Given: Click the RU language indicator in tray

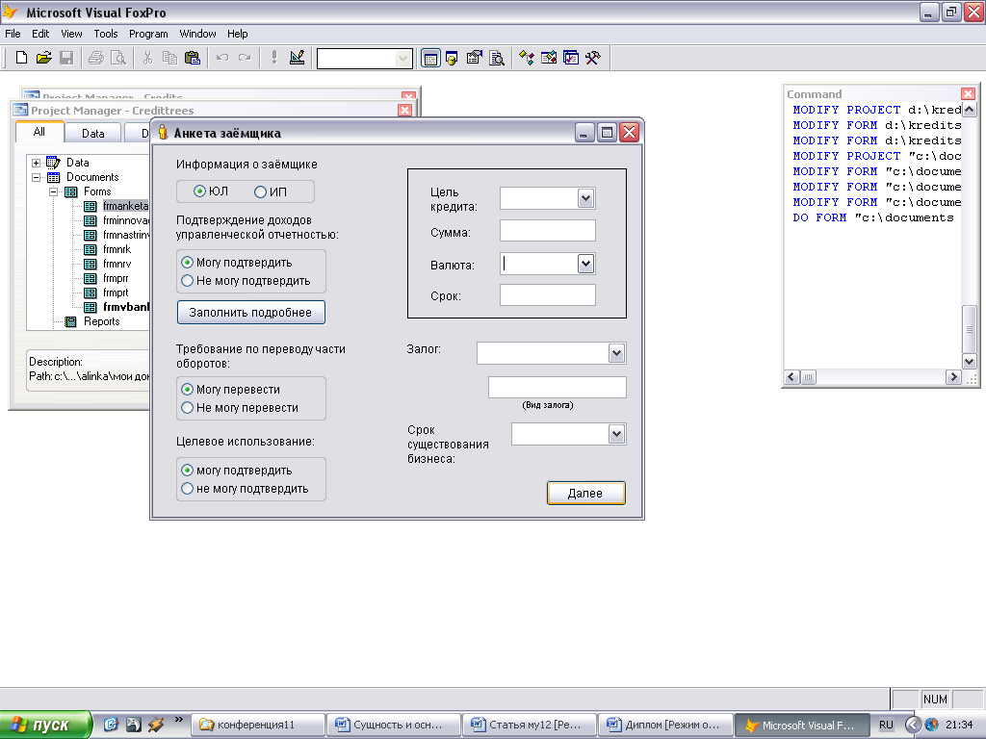Looking at the screenshot, I should coord(886,725).
